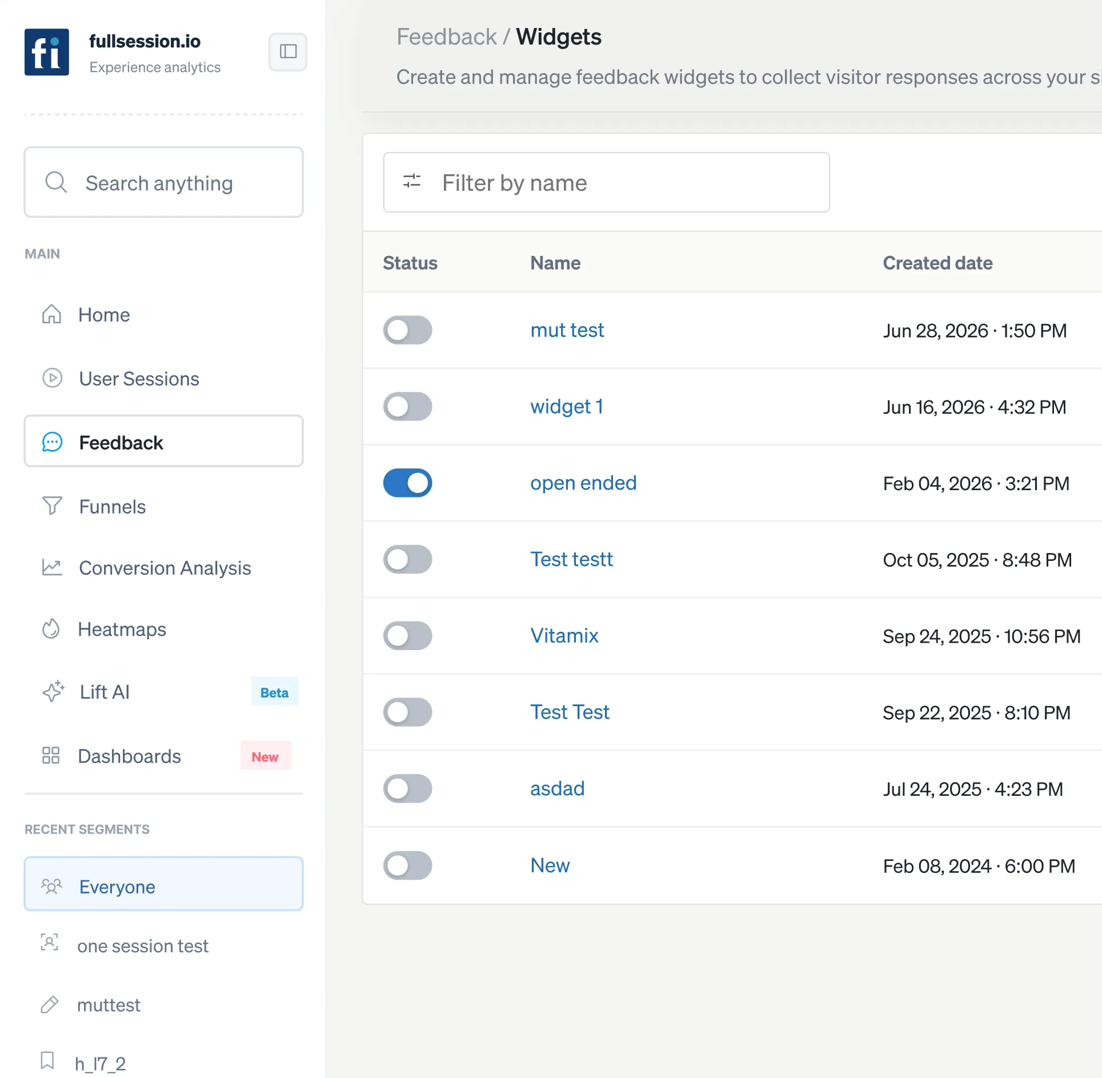Click the Status column header

point(410,263)
